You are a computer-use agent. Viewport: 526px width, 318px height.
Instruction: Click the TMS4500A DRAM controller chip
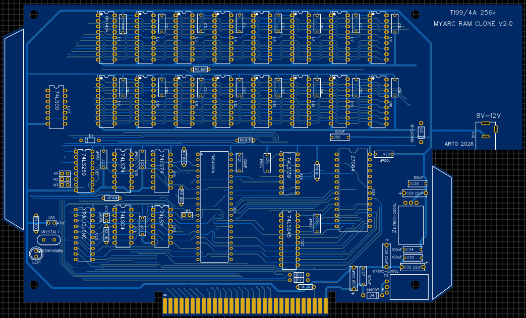tap(214, 207)
